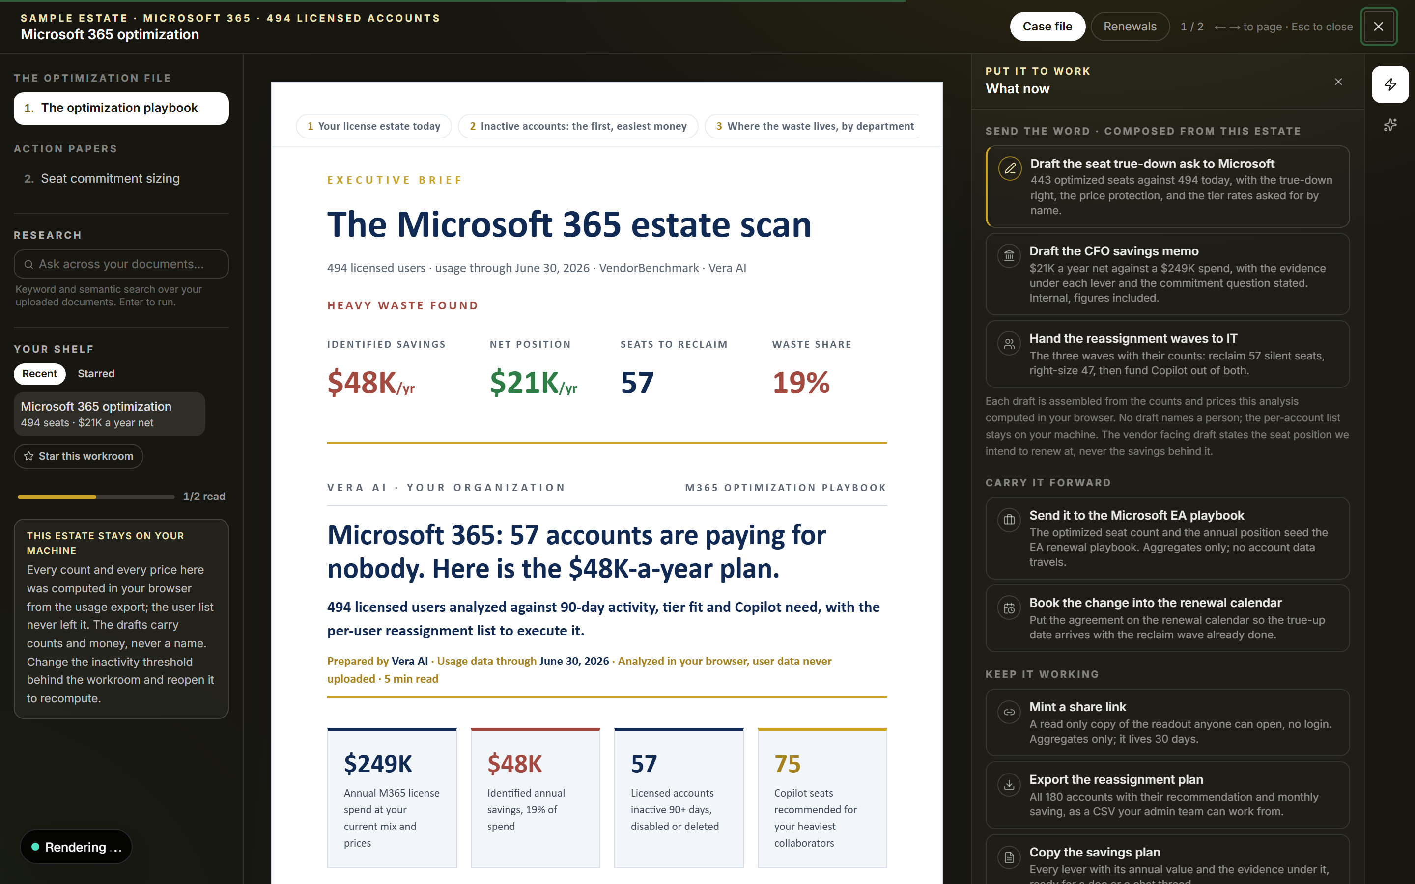Click the 19% waste share value
The image size is (1415, 884).
[801, 383]
